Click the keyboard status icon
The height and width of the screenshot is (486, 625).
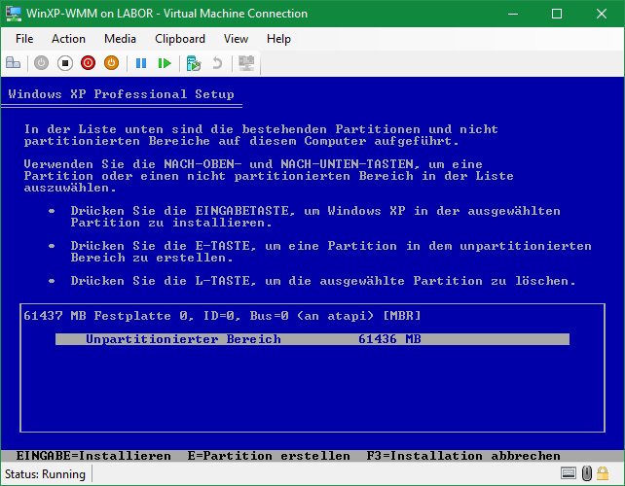coord(568,474)
